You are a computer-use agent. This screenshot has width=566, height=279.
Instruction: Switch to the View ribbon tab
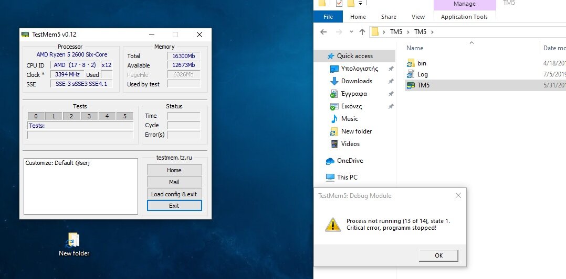418,17
